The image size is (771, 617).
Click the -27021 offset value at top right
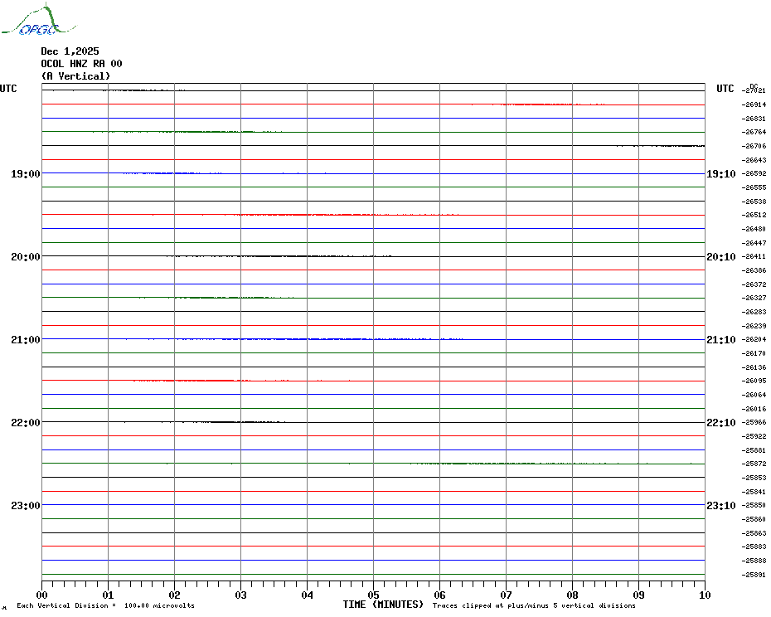(x=754, y=91)
